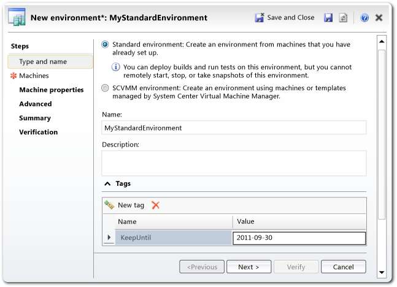397x287 pixels.
Task: Select the SCVMM environment radio button
Action: click(106, 88)
